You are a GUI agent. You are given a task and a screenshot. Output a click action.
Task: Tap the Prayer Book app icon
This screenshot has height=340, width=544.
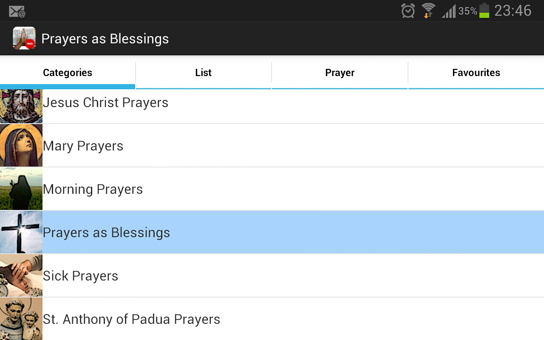(x=24, y=38)
